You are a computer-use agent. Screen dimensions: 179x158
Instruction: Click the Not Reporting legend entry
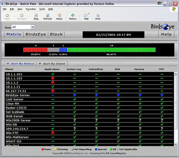click(x=81, y=149)
